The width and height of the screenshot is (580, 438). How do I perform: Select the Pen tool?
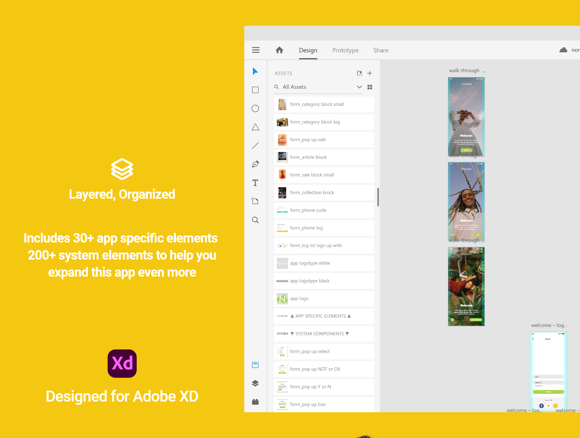click(x=255, y=164)
